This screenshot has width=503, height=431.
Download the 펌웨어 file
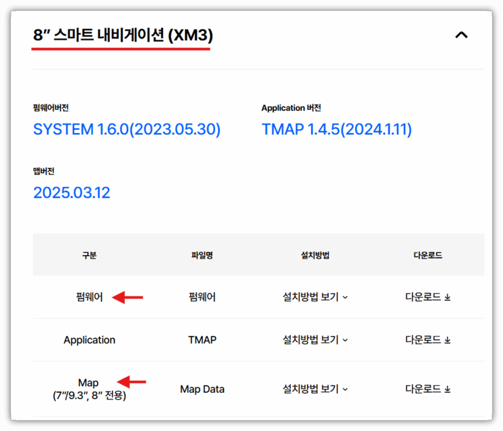[x=428, y=297]
